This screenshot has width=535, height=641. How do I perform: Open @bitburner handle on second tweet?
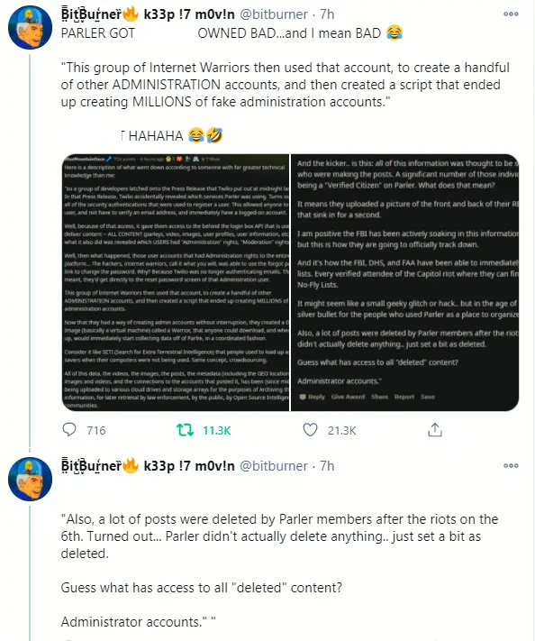[x=273, y=466]
